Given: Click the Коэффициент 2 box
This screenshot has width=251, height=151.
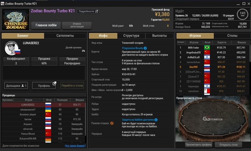Looking at the screenshot, I should pyautogui.click(x=16, y=61).
